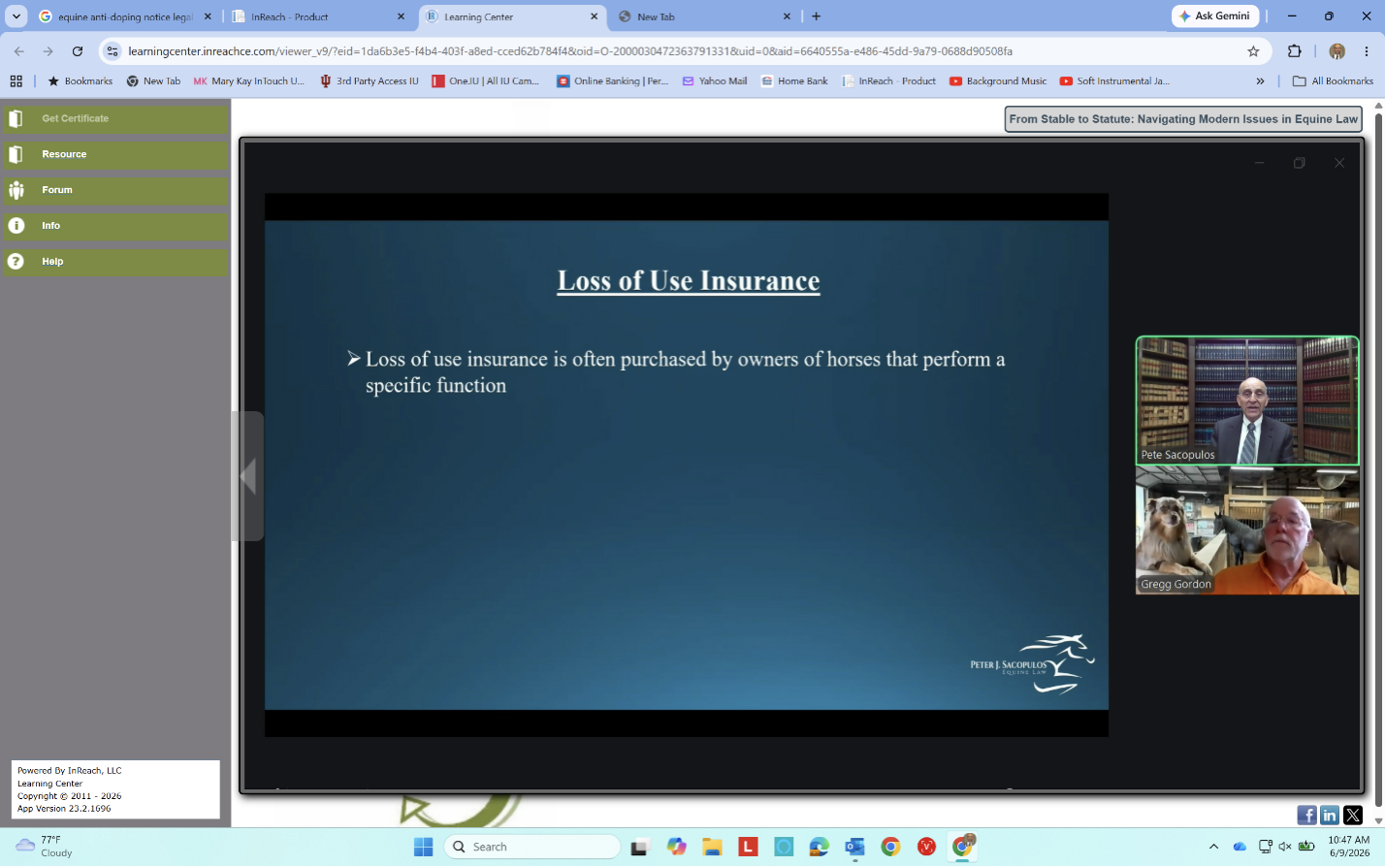The image size is (1385, 866).
Task: Click the Facebook share icon
Action: pyautogui.click(x=1306, y=816)
